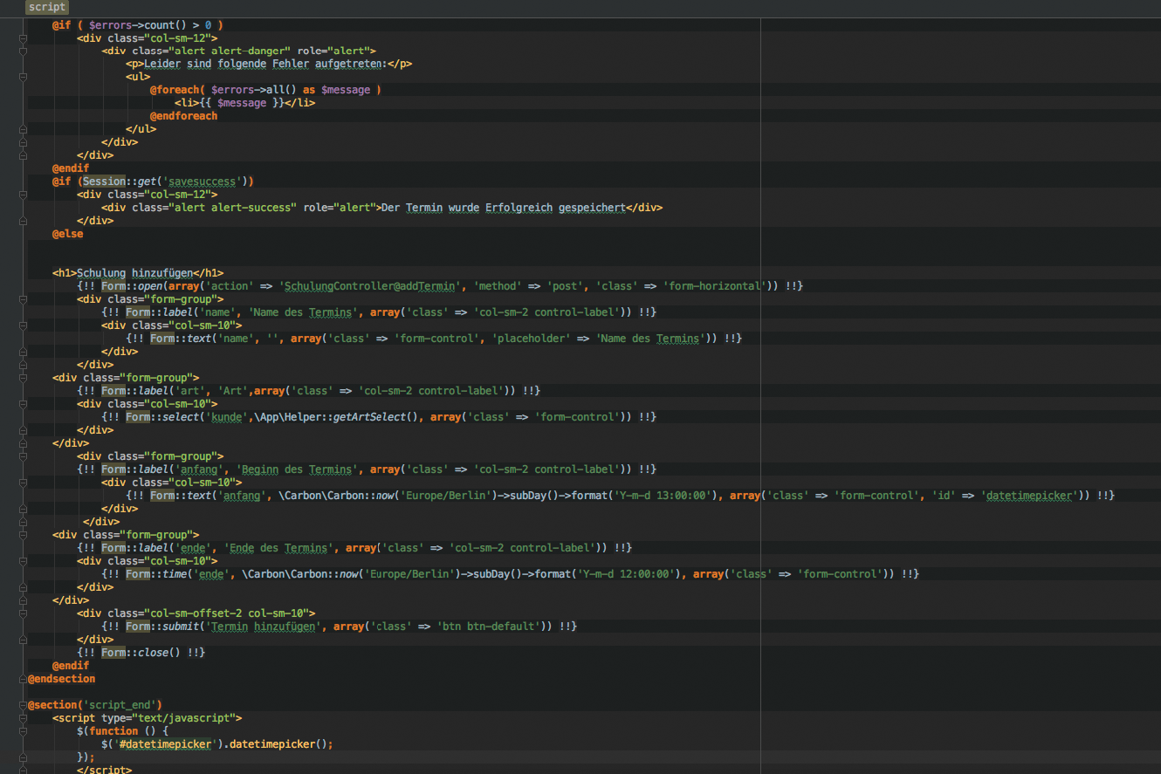The width and height of the screenshot is (1161, 774).
Task: Click the 'Y-m-d 12:00:00' format string
Action: (x=629, y=574)
